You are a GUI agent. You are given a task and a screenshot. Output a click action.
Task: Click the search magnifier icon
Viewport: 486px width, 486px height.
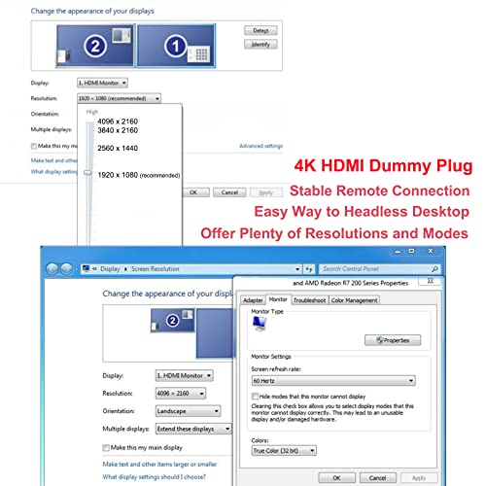coord(434,269)
